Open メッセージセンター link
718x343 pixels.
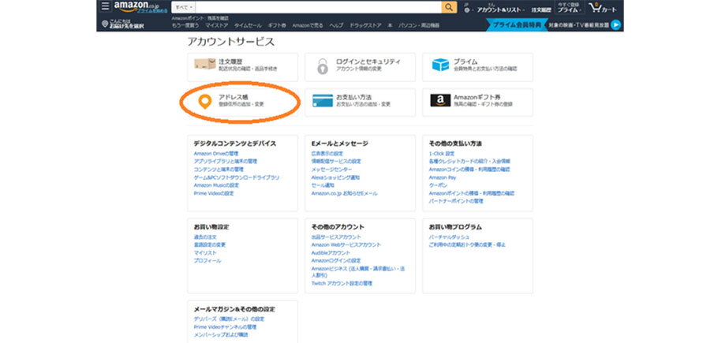pos(331,170)
